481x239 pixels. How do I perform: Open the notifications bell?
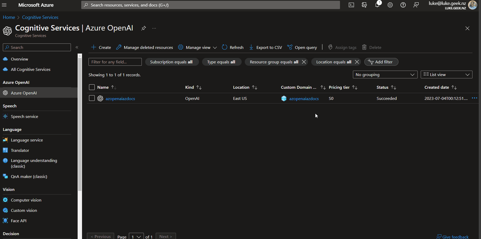point(377,5)
